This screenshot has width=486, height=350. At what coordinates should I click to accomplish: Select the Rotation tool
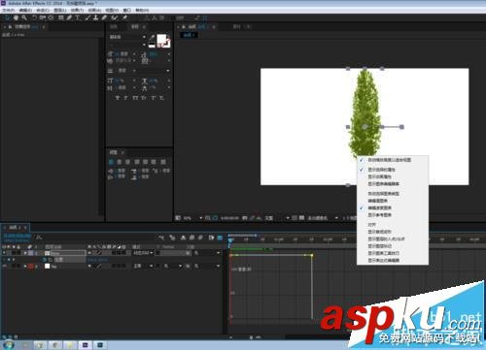[34, 17]
